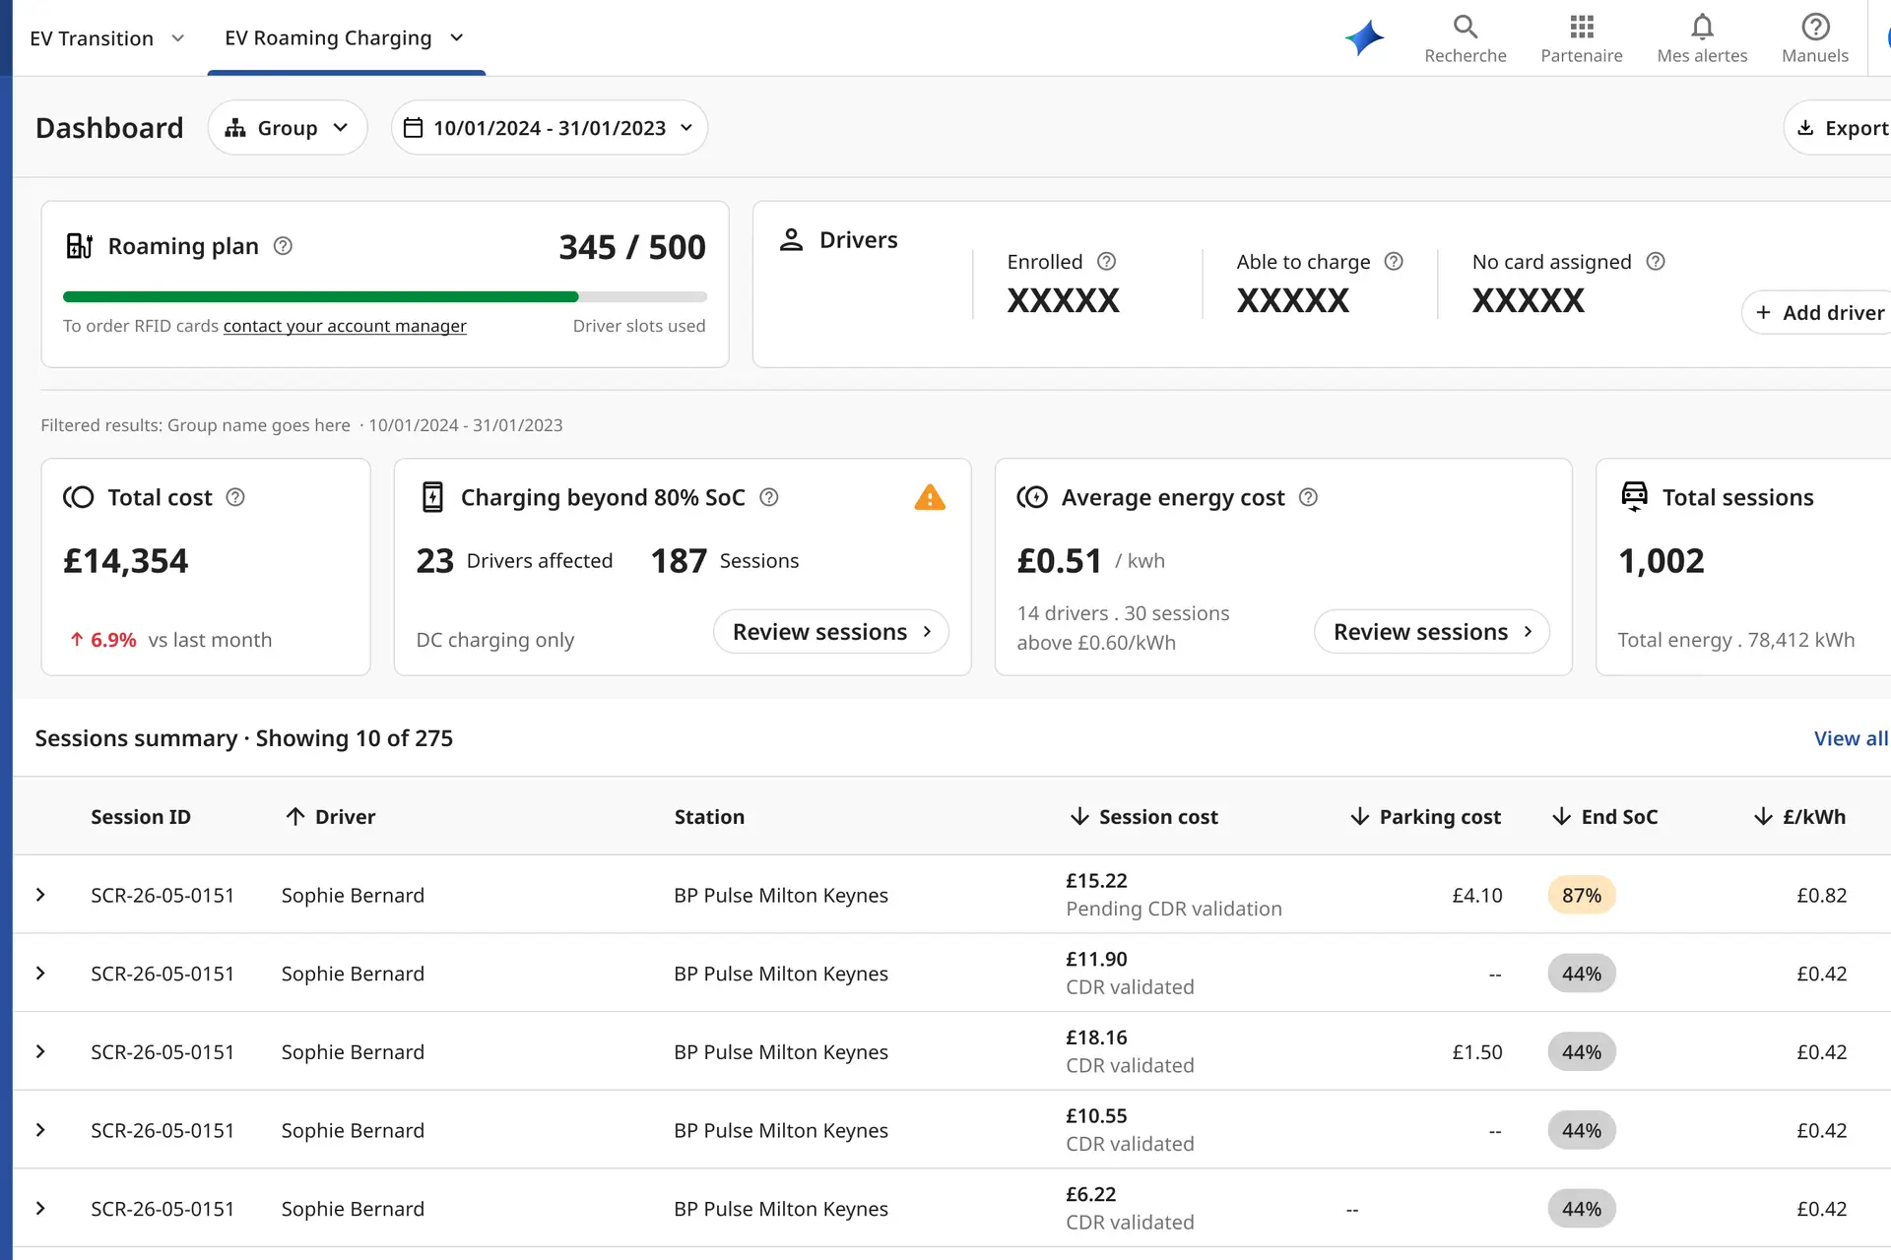Click Enrolled info help icon
The width and height of the screenshot is (1891, 1260).
point(1106,262)
